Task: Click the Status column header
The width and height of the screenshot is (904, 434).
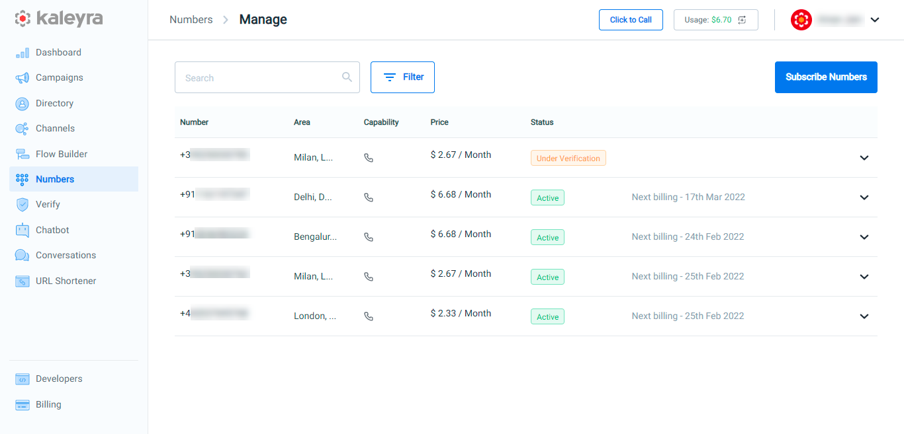Action: (542, 122)
